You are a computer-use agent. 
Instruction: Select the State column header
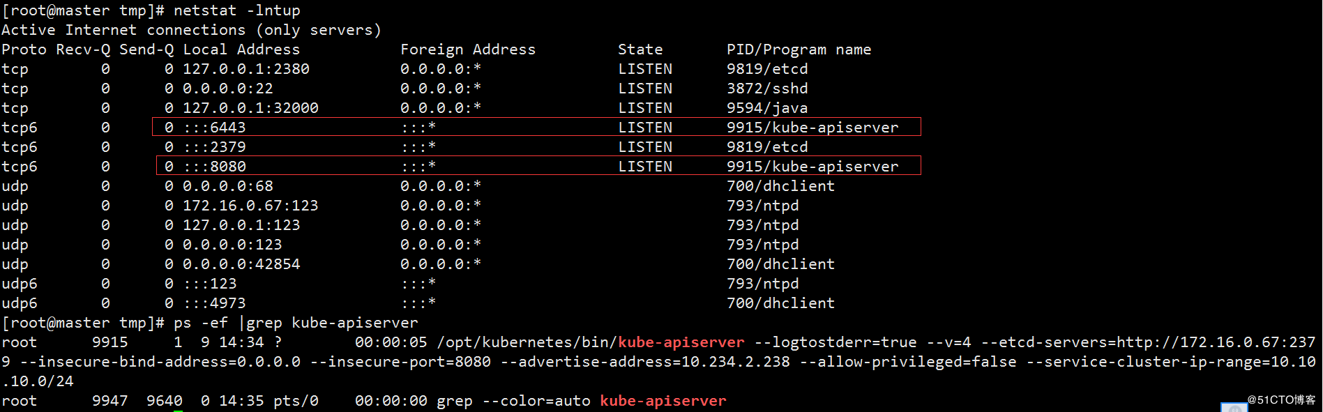pos(640,49)
